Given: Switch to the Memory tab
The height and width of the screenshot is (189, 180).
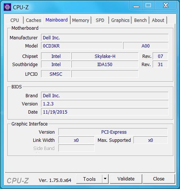Looking at the screenshot, I should point(81,20).
